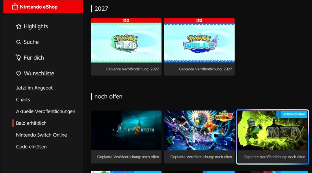Open the Charts section
Viewport: 312px width, 173px height.
pyautogui.click(x=23, y=100)
